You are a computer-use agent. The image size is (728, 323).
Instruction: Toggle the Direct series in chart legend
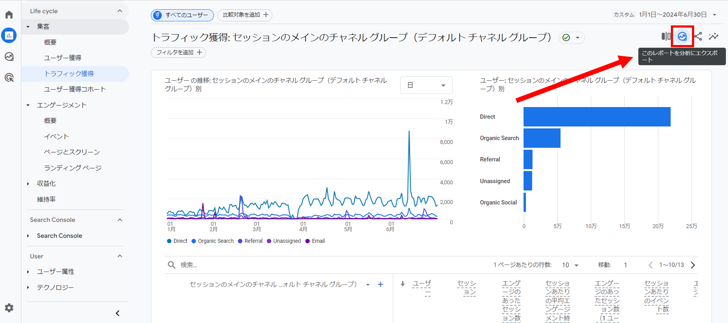point(177,241)
